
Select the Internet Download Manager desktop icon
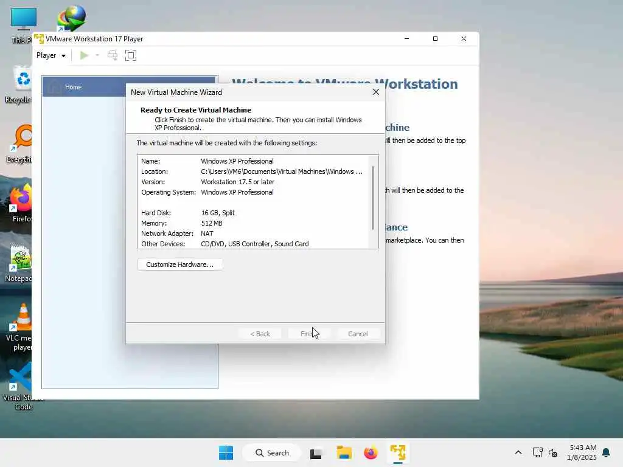click(72, 18)
